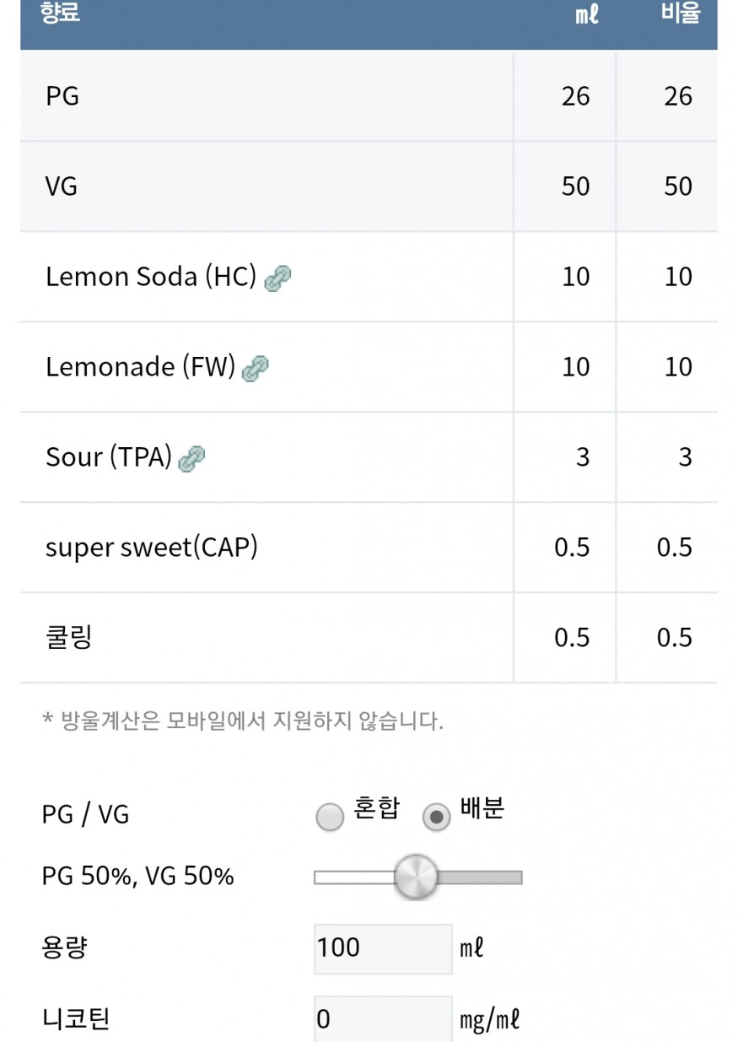Open the Lemon Soda (HC) link icon
The height and width of the screenshot is (1042, 738).
[x=277, y=278]
